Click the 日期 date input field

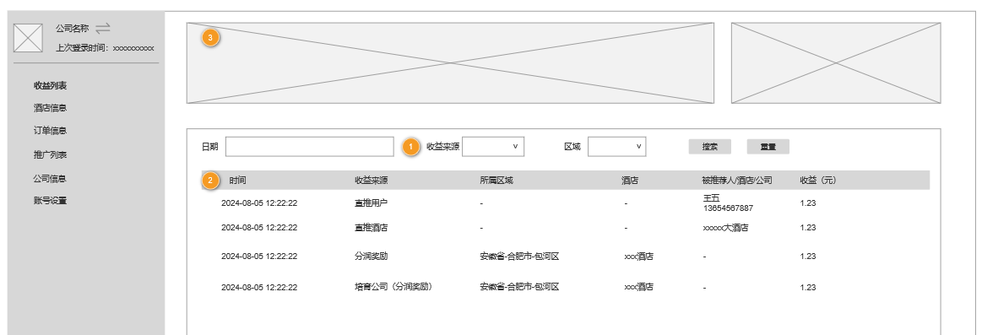(309, 147)
